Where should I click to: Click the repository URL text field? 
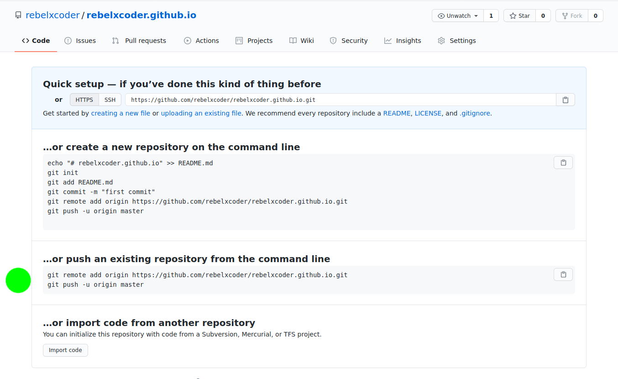point(340,100)
